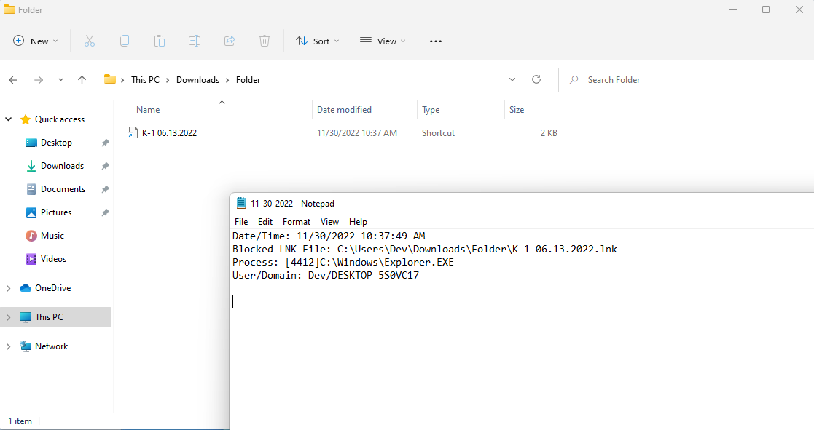Select Music in the navigation pane

pyautogui.click(x=52, y=236)
